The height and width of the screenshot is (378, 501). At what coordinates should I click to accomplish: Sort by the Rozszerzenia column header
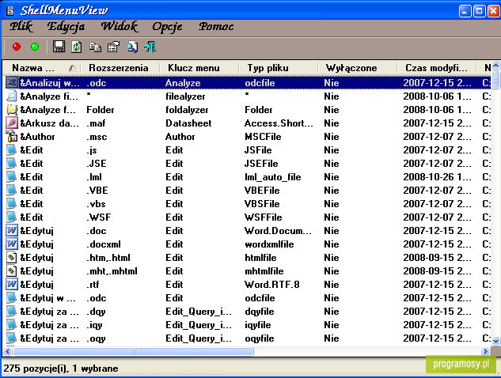pos(120,68)
